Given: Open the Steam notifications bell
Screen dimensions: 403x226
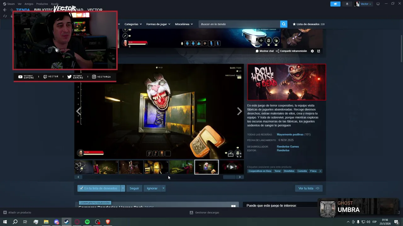Looking at the screenshot, I should (347, 4).
